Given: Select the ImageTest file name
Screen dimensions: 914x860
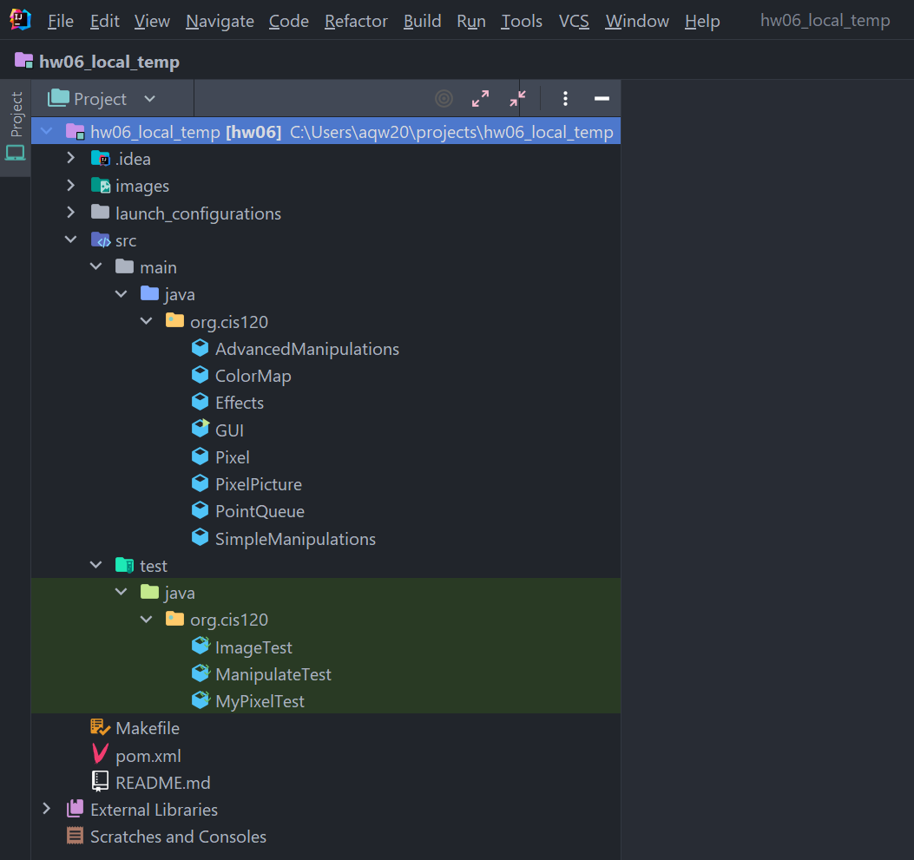Looking at the screenshot, I should coord(253,647).
